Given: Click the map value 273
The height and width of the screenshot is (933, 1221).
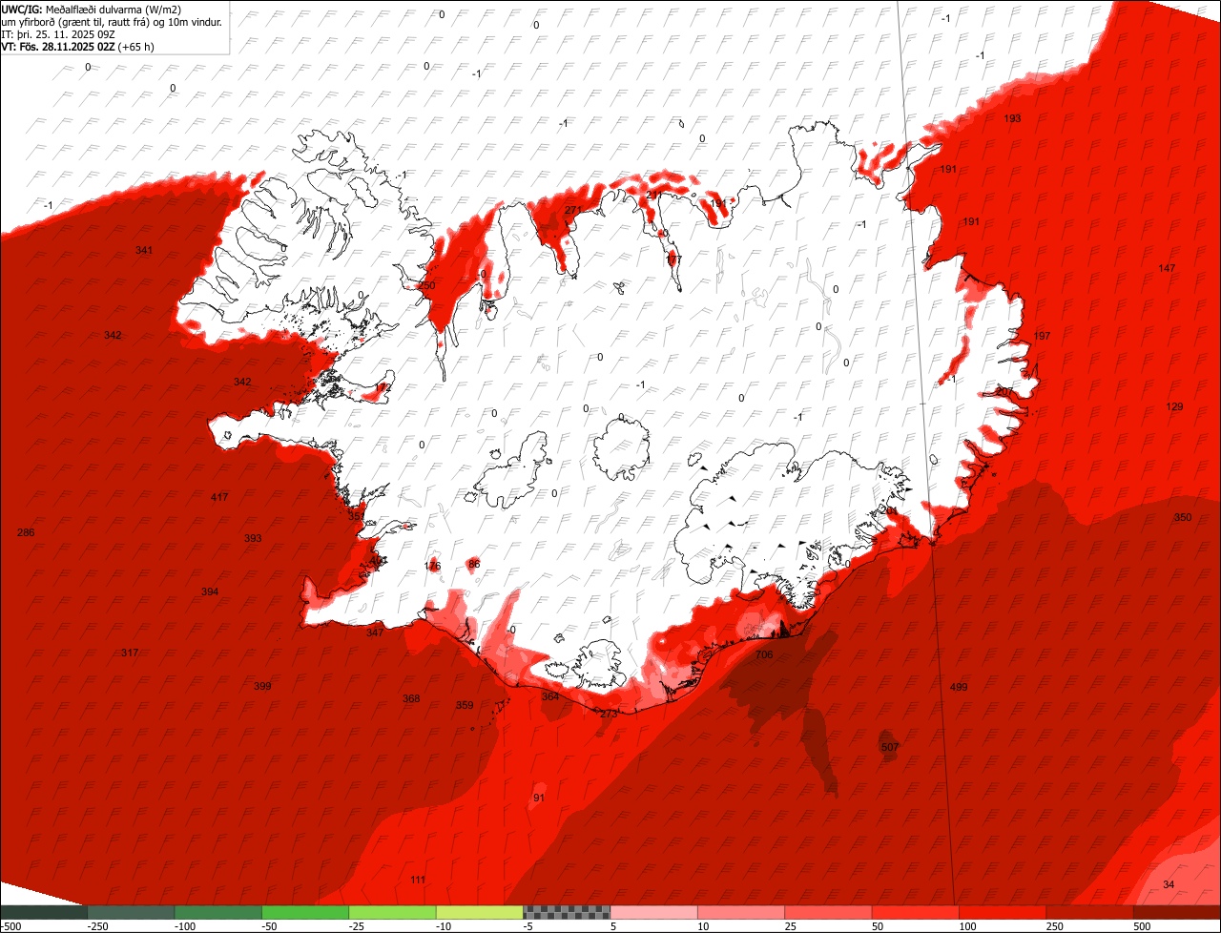Looking at the screenshot, I should [609, 715].
